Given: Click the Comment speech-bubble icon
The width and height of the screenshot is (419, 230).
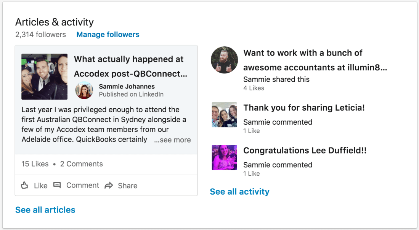Looking at the screenshot, I should tap(57, 185).
